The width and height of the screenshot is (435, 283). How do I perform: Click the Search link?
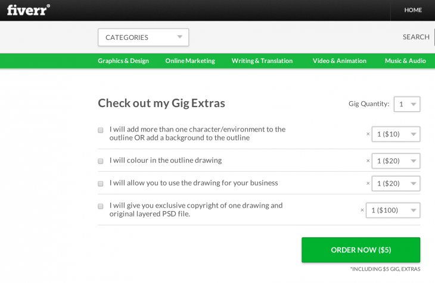click(416, 37)
